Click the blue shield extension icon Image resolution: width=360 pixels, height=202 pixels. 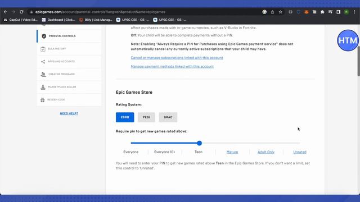coord(299,12)
